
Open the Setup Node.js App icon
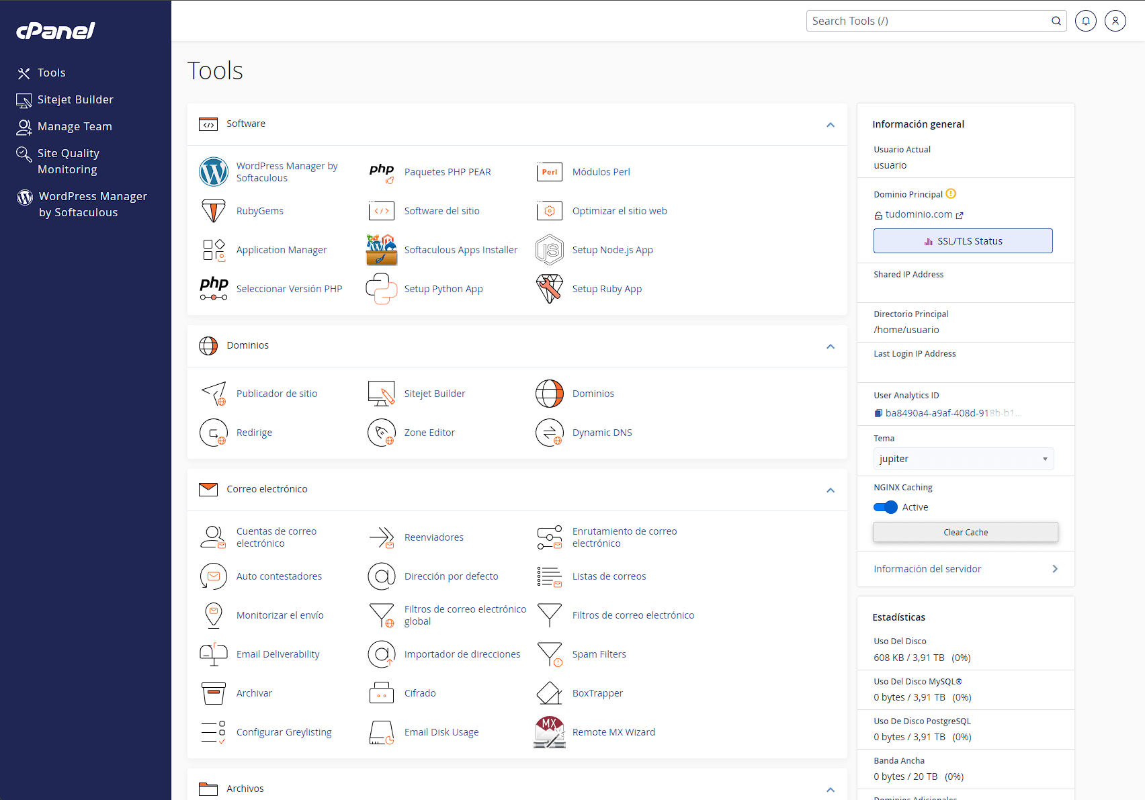pos(550,250)
